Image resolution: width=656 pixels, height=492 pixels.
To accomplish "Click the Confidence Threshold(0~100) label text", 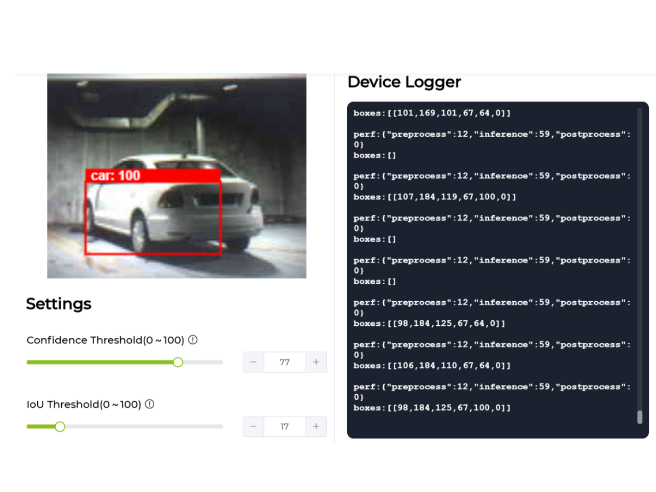I will tap(106, 340).
